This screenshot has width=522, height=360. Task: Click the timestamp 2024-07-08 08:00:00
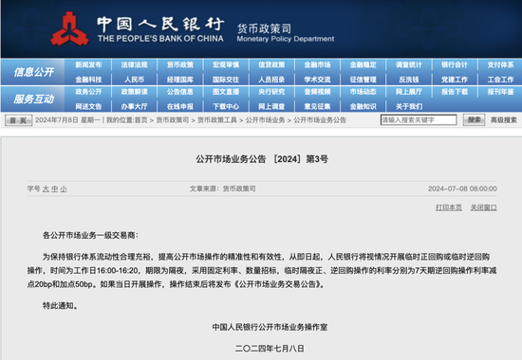[462, 189]
